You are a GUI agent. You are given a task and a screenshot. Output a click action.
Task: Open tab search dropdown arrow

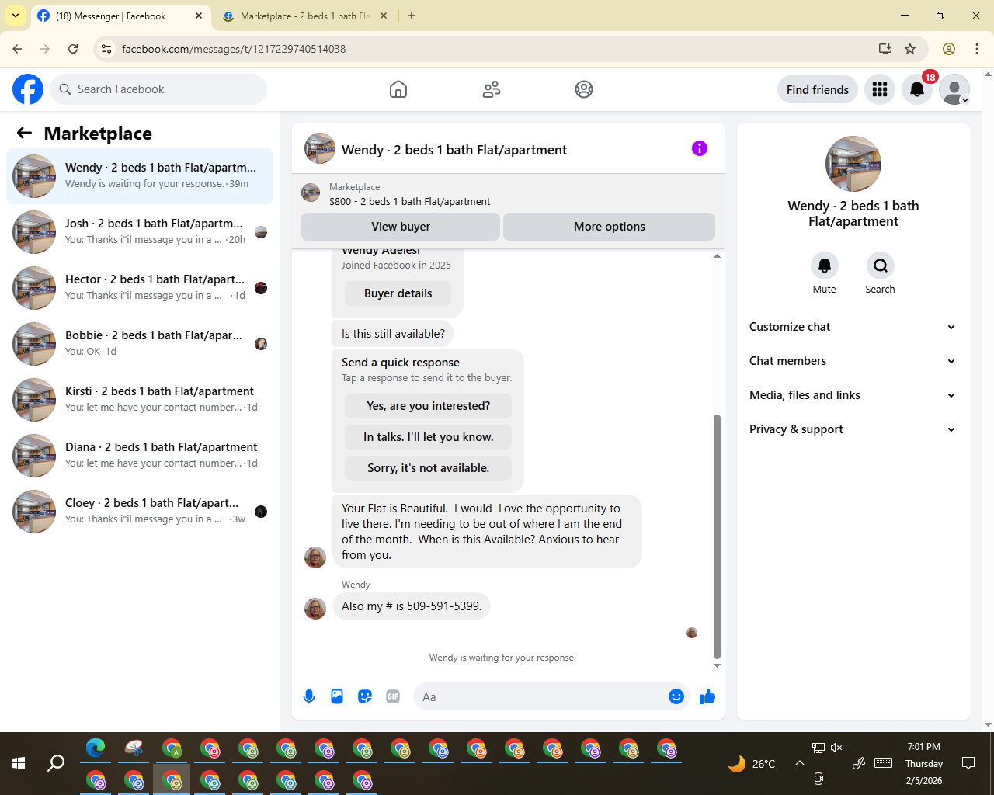click(16, 16)
